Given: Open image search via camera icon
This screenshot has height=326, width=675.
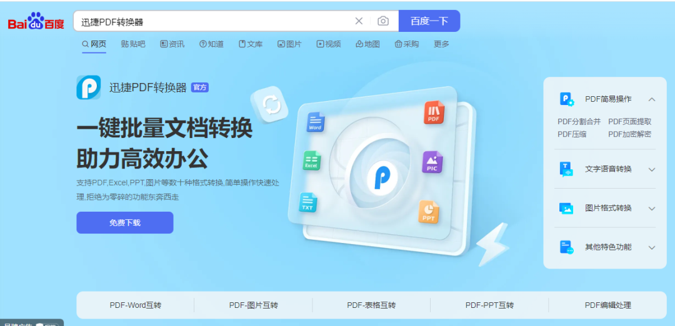Looking at the screenshot, I should click(382, 21).
